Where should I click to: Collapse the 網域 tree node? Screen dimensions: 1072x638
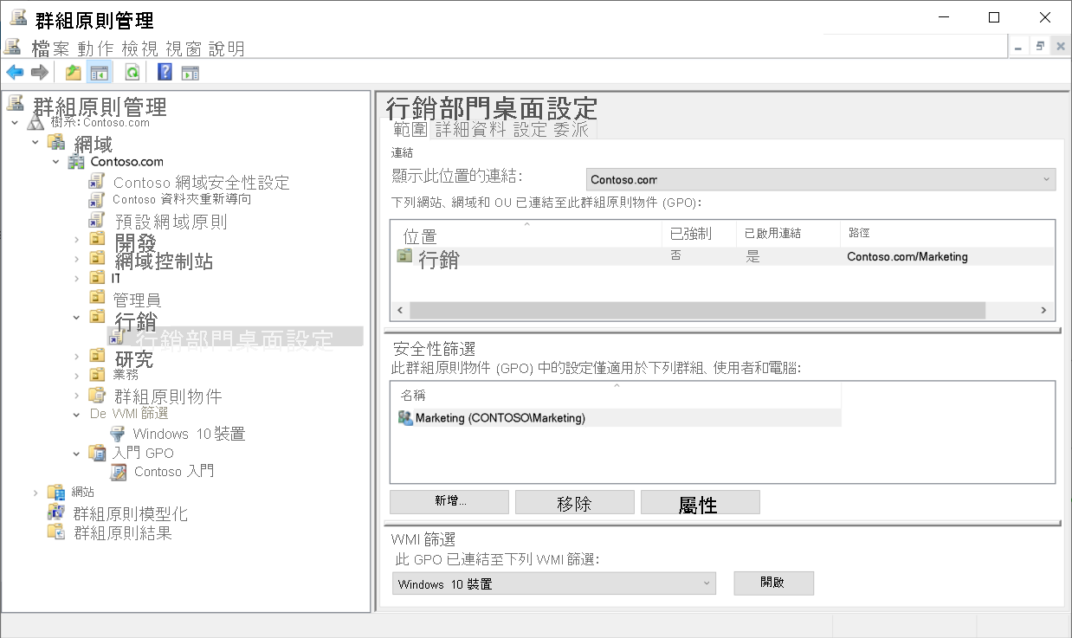pyautogui.click(x=36, y=143)
